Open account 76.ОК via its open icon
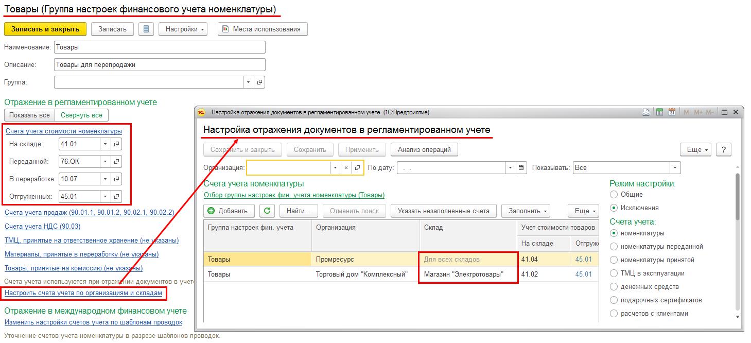This screenshot has width=751, height=343. [116, 162]
